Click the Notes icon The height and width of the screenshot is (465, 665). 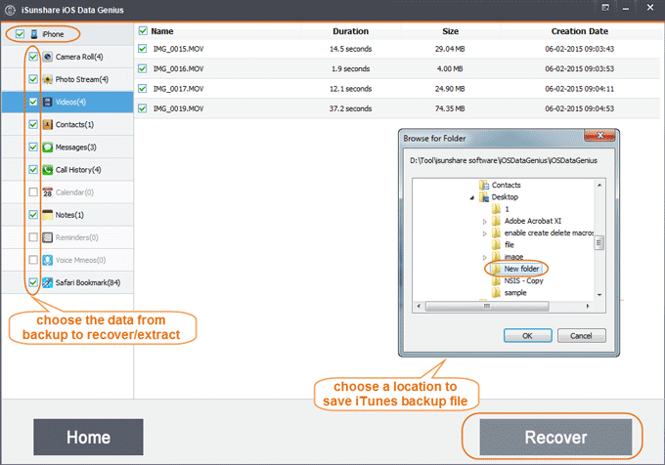pyautogui.click(x=48, y=215)
